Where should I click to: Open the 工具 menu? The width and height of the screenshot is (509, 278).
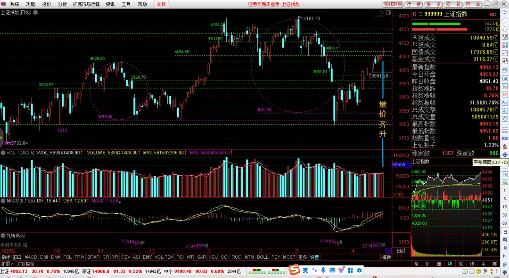[x=126, y=4]
